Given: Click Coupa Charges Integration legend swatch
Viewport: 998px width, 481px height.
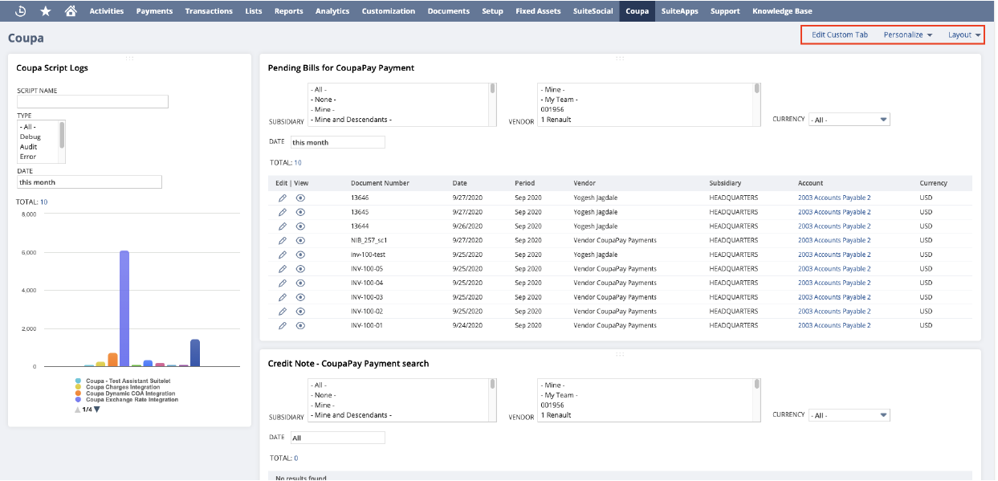Looking at the screenshot, I should tap(78, 387).
